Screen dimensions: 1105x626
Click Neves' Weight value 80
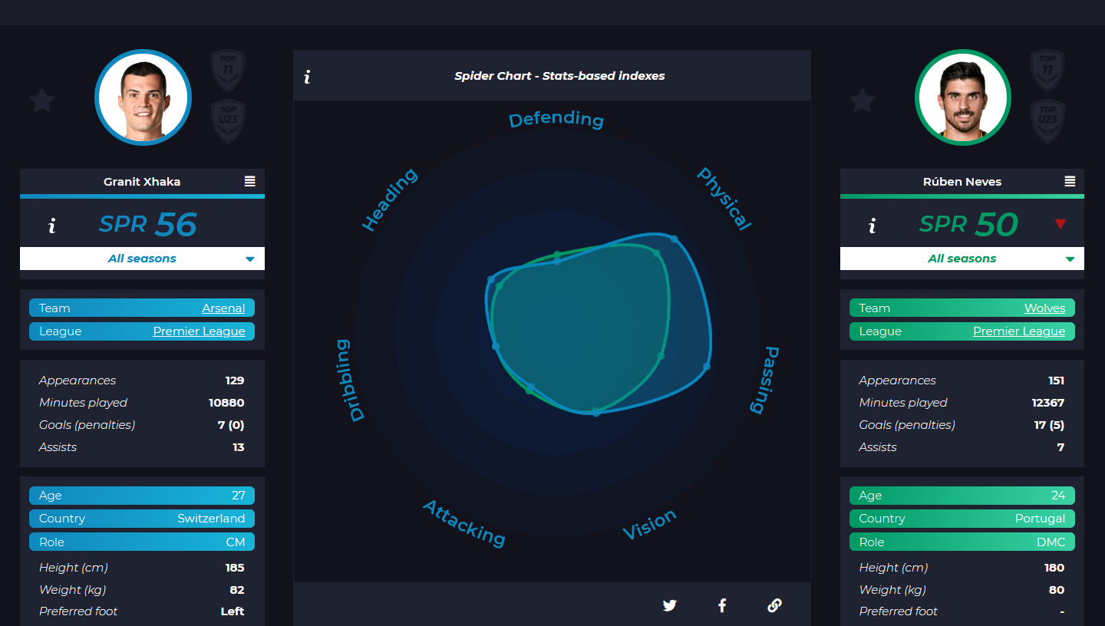[x=1057, y=590]
